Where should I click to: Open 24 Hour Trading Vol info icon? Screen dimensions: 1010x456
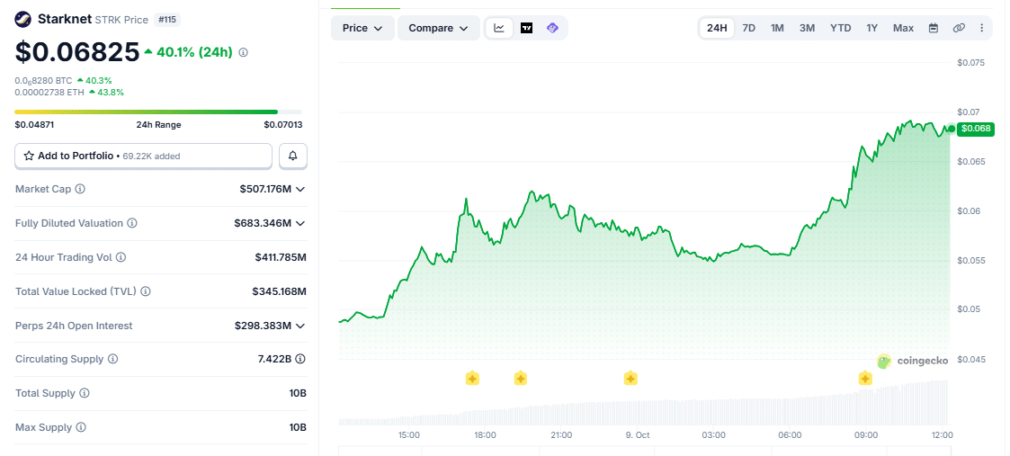pyautogui.click(x=121, y=257)
